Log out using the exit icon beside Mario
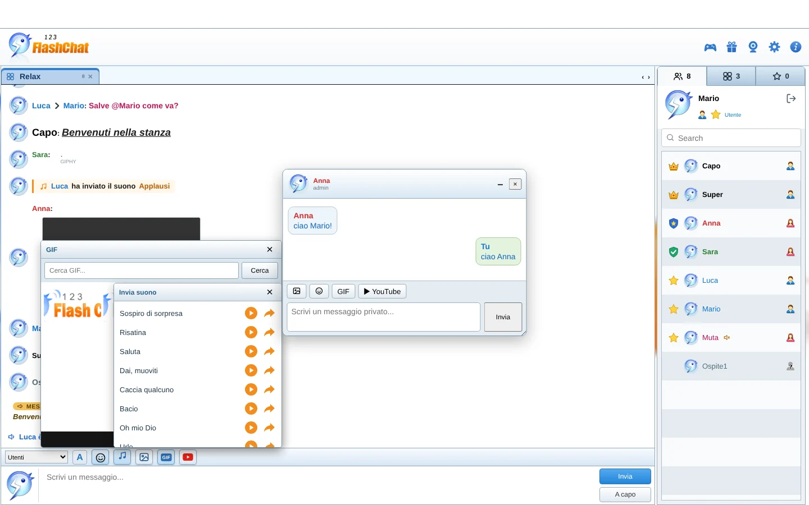 click(791, 99)
